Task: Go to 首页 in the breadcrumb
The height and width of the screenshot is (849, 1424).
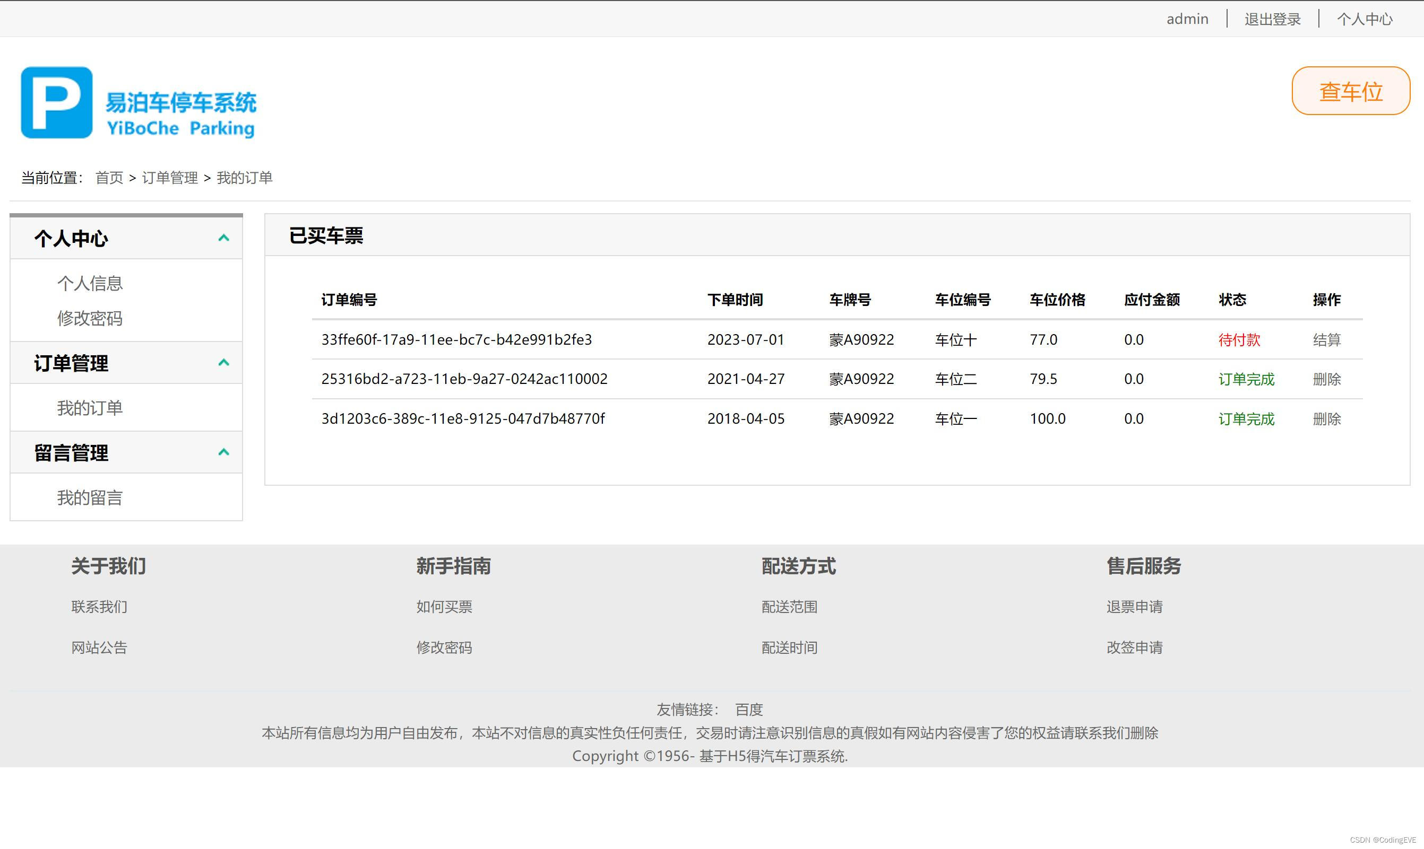Action: [x=109, y=178]
